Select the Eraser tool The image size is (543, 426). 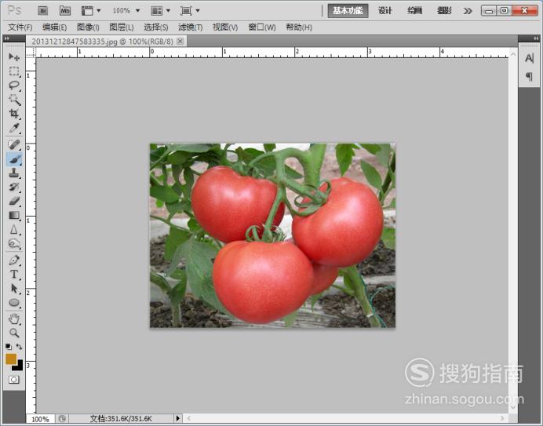[14, 201]
